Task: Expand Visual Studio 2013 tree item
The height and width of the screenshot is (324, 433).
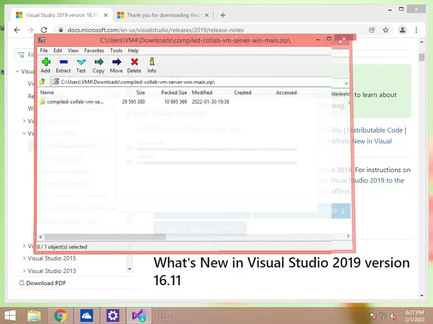Action: click(24, 271)
